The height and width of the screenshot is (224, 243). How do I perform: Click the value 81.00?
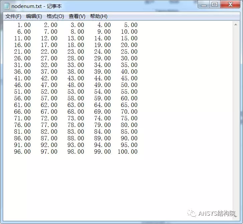(22, 132)
